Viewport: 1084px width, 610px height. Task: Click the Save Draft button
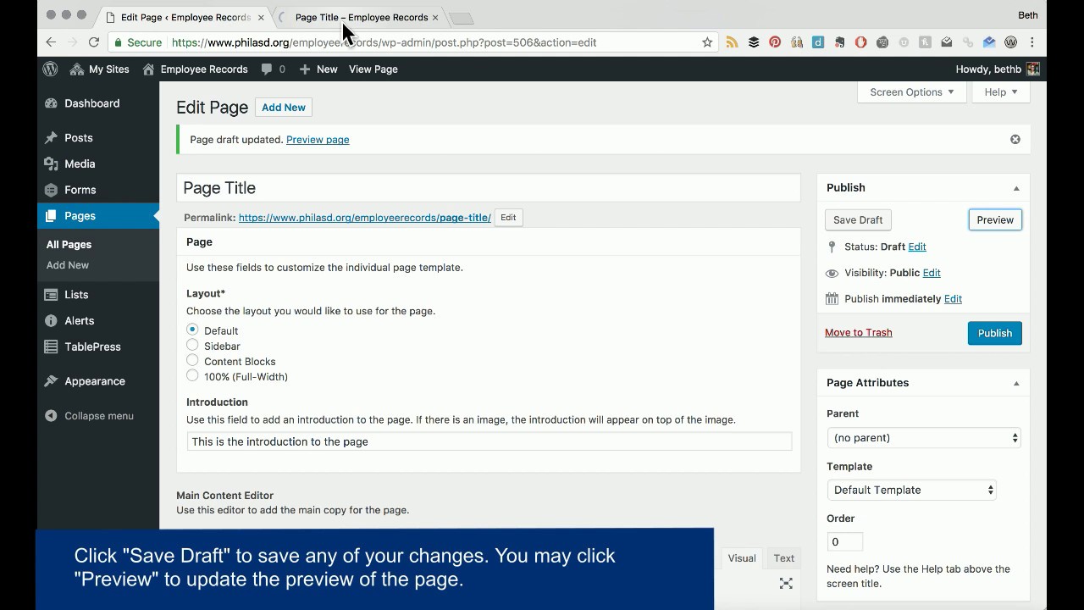coord(858,220)
